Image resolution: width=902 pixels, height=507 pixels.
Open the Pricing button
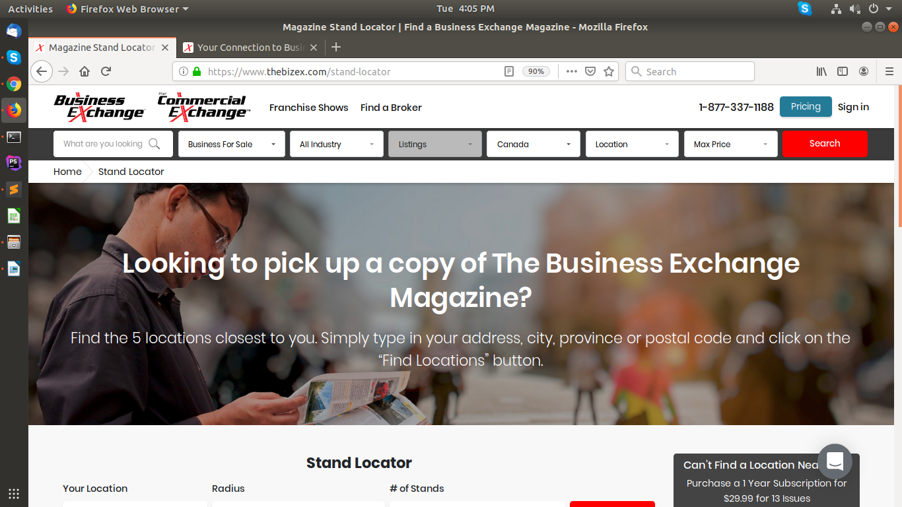point(806,107)
